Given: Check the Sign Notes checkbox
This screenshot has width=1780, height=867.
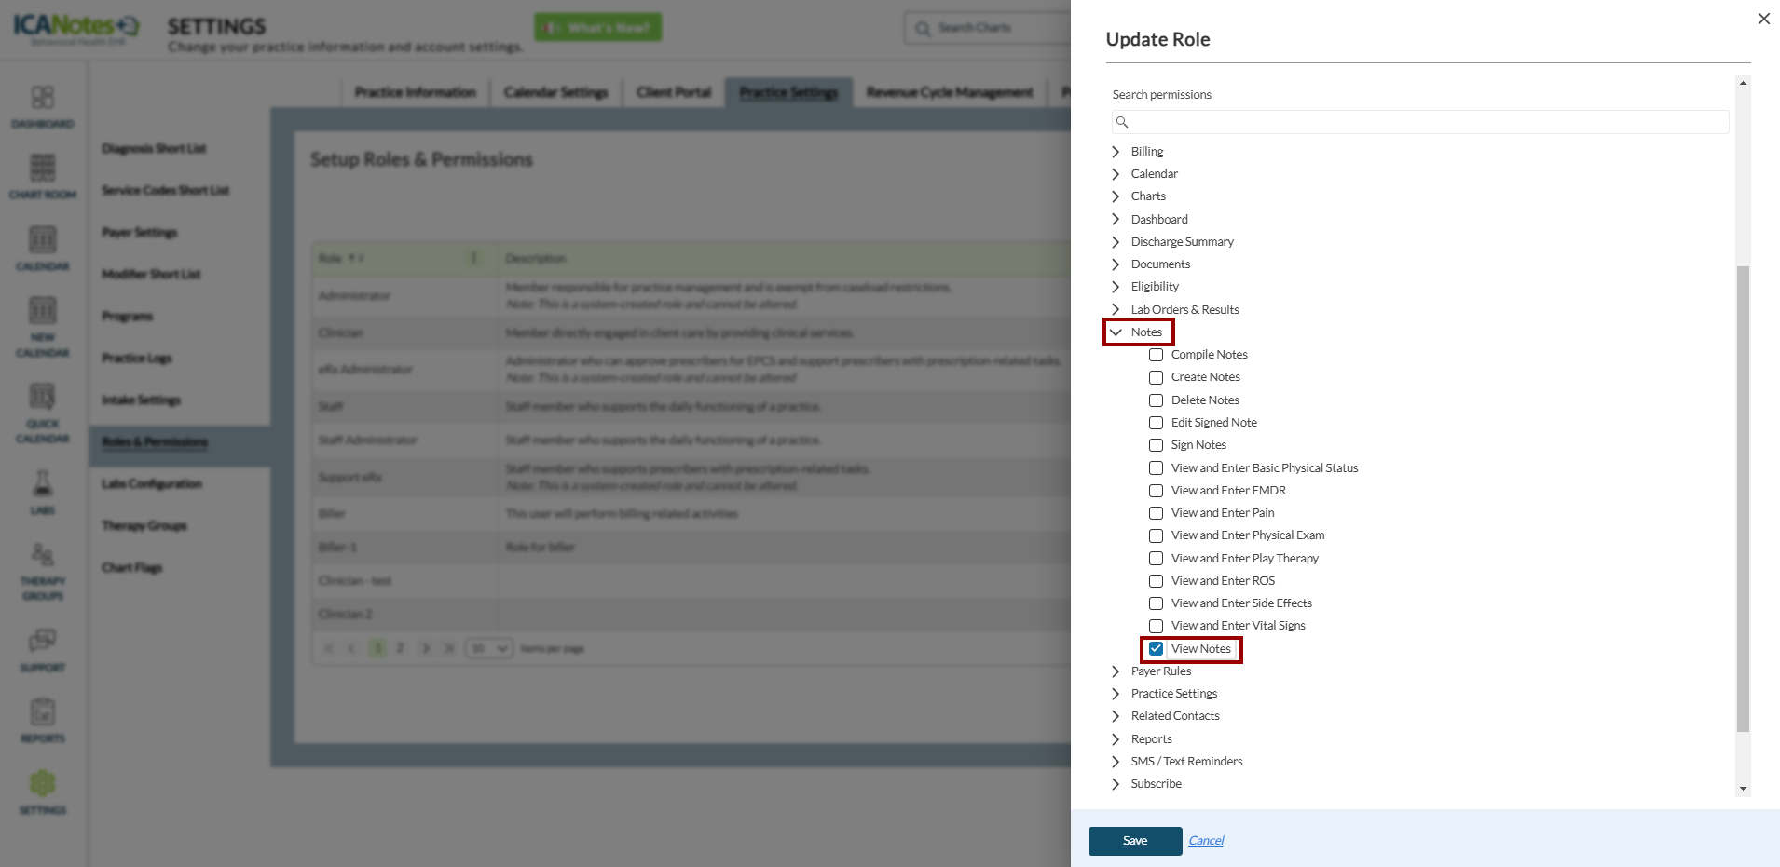Looking at the screenshot, I should click(x=1156, y=445).
